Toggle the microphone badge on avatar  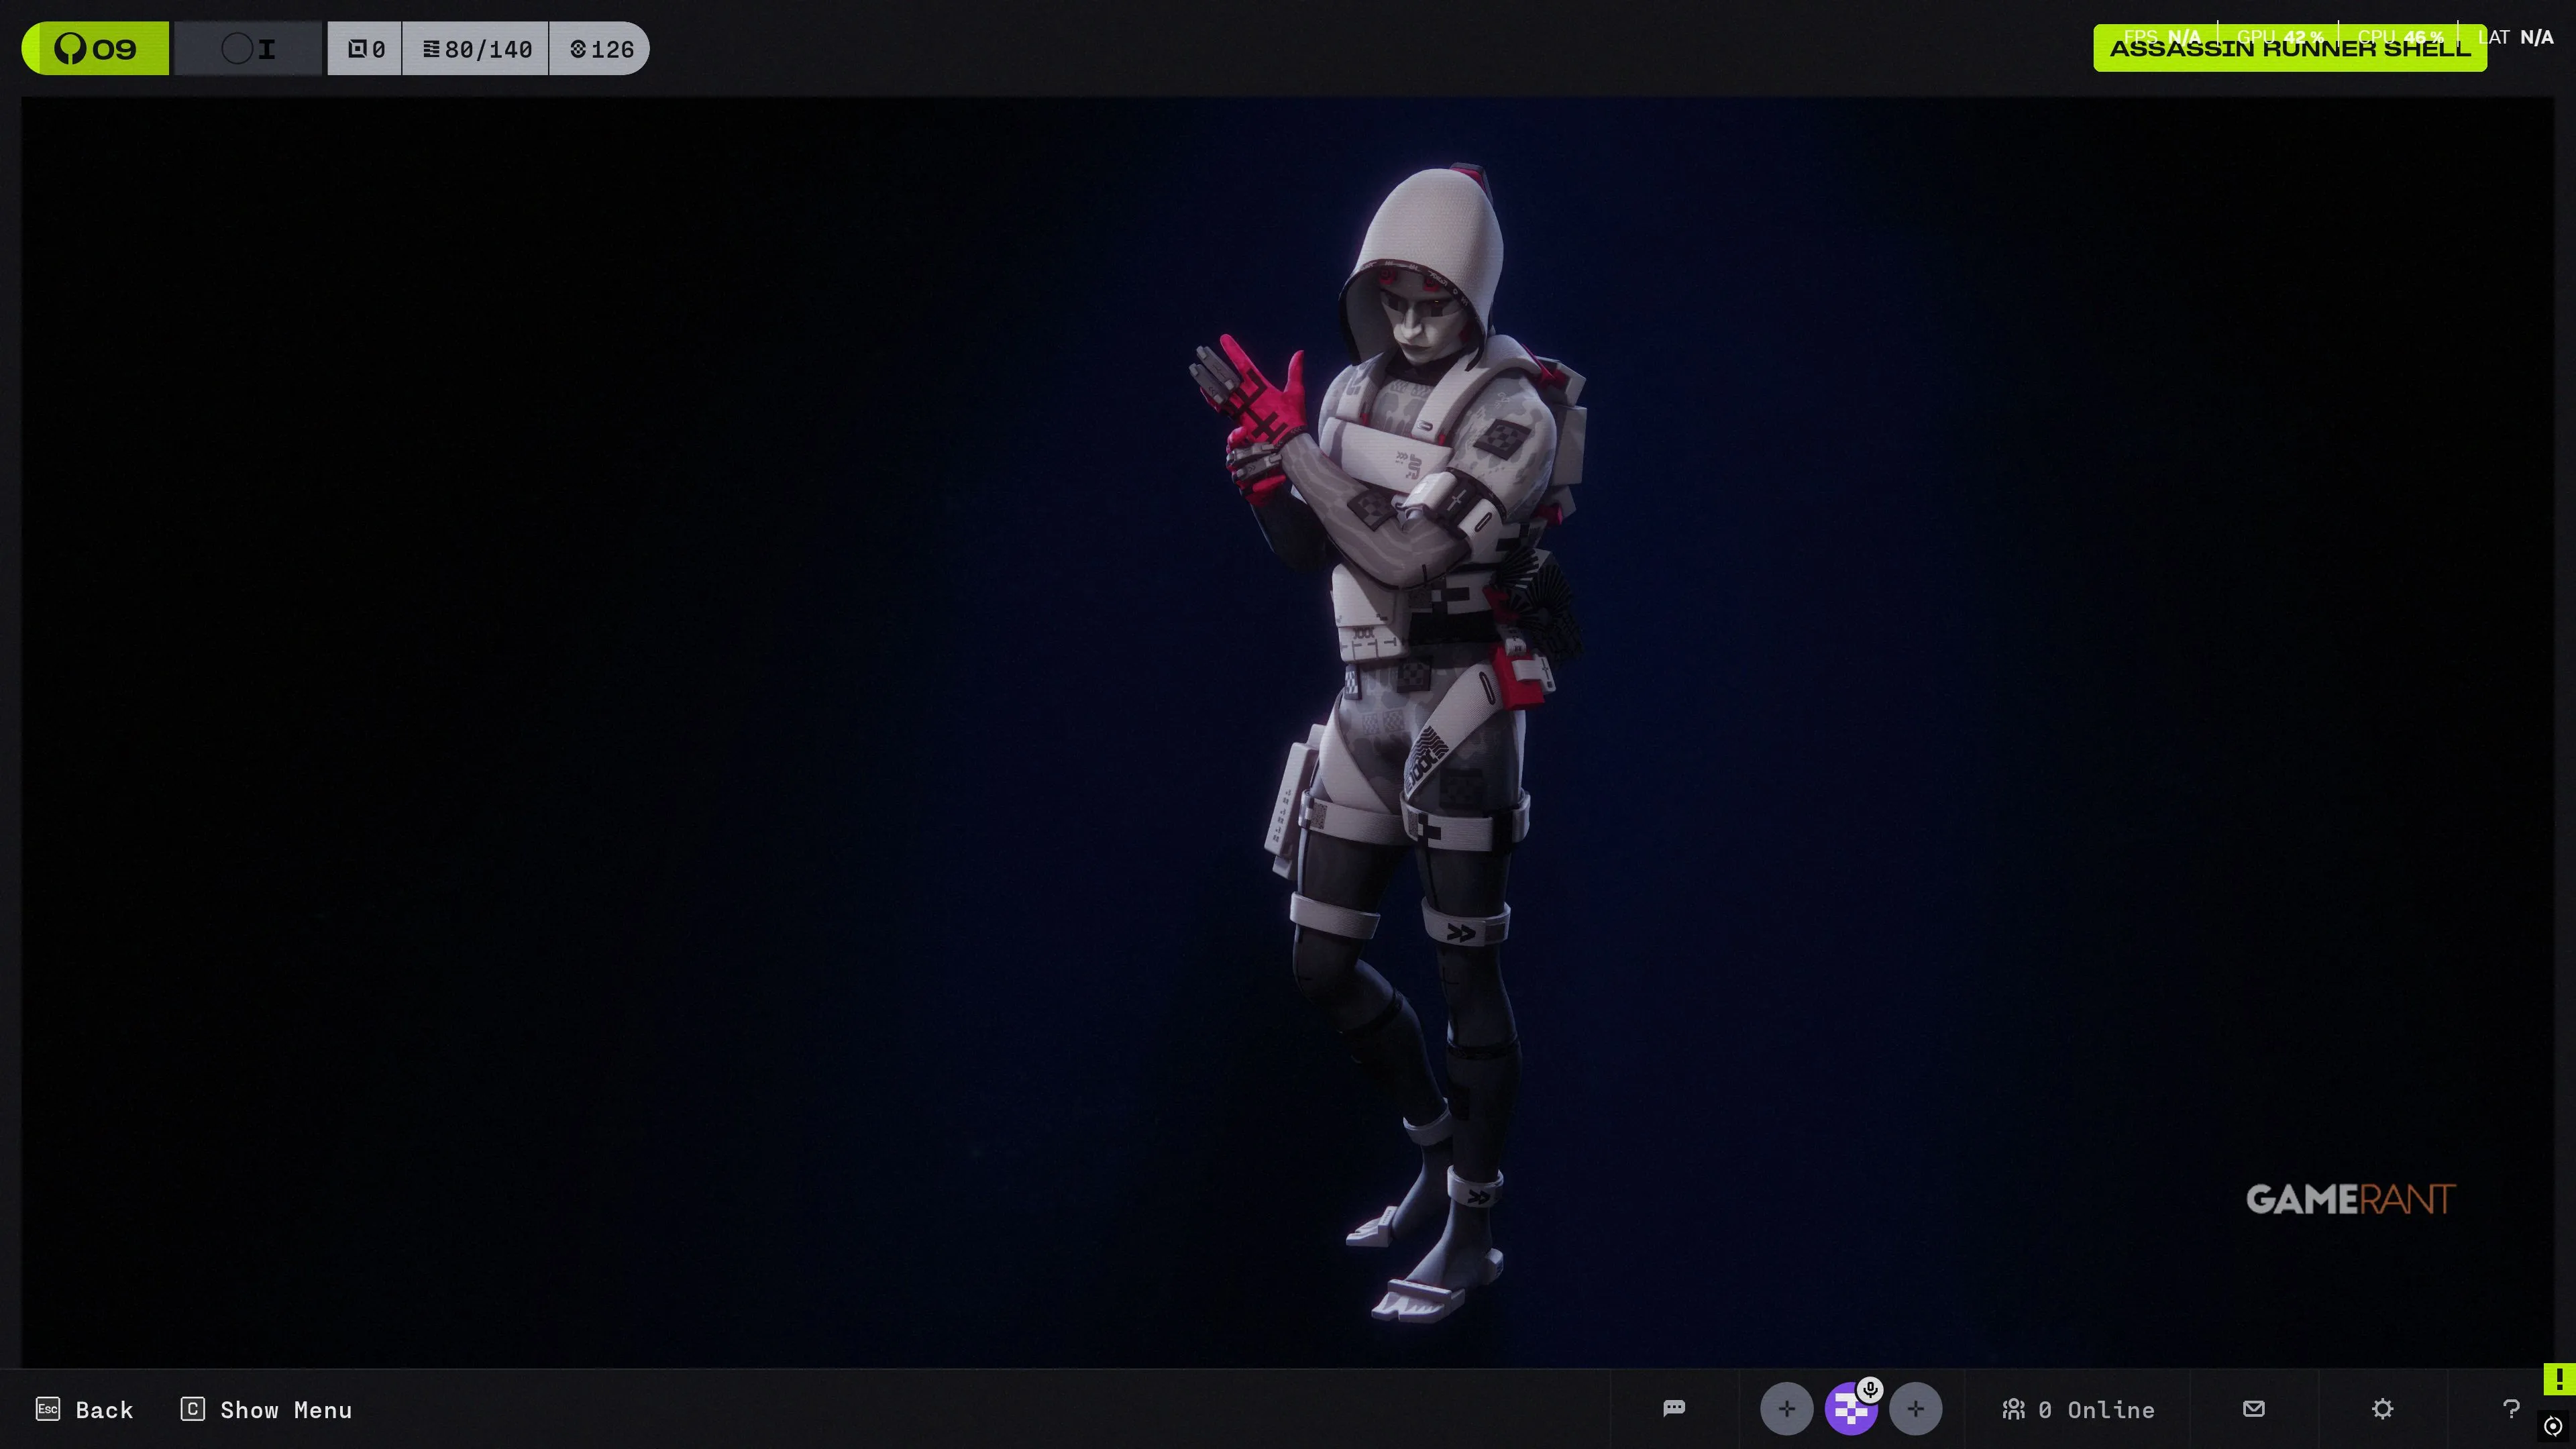(x=1870, y=1389)
